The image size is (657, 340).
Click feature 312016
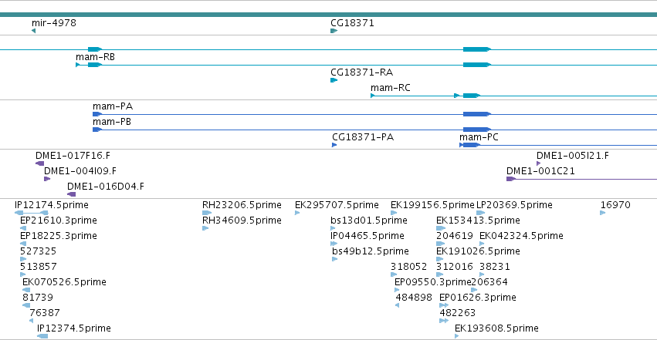(x=439, y=274)
